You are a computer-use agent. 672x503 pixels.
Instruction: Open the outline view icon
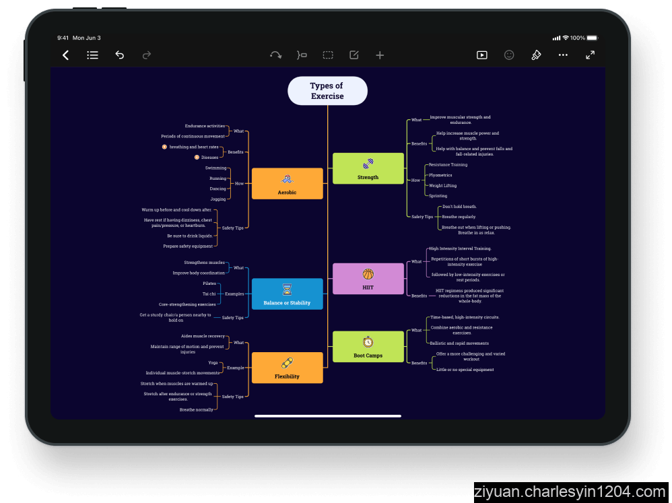click(x=92, y=55)
